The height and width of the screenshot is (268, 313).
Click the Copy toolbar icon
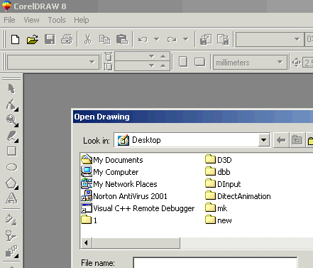[x=104, y=39]
